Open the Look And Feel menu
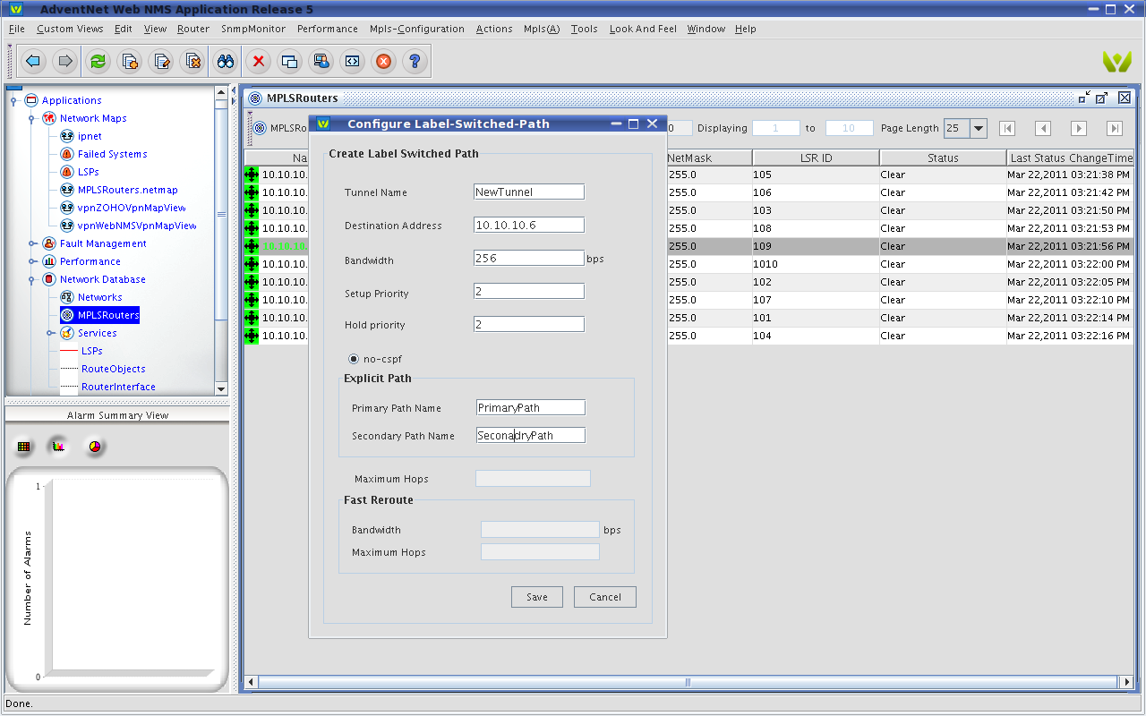 point(643,29)
